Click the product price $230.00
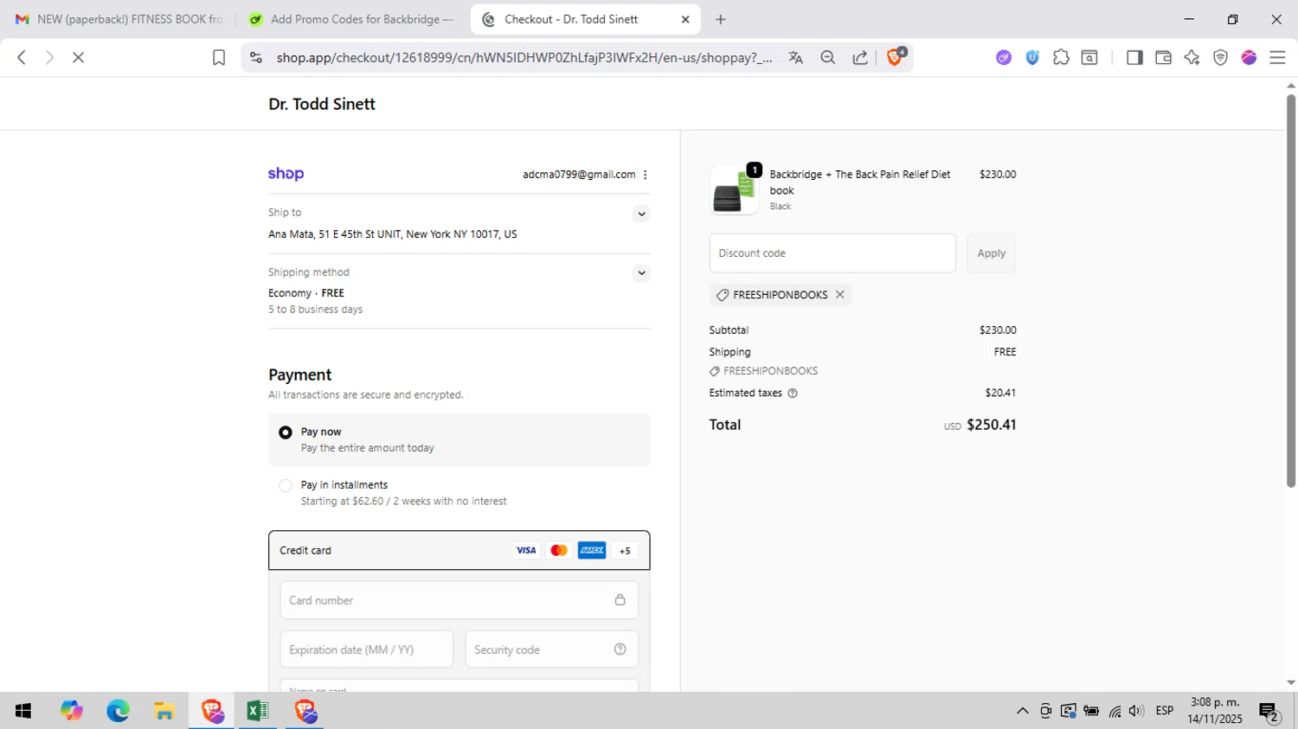The width and height of the screenshot is (1298, 729). (998, 175)
